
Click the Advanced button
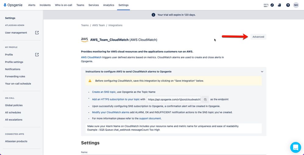tap(258, 37)
